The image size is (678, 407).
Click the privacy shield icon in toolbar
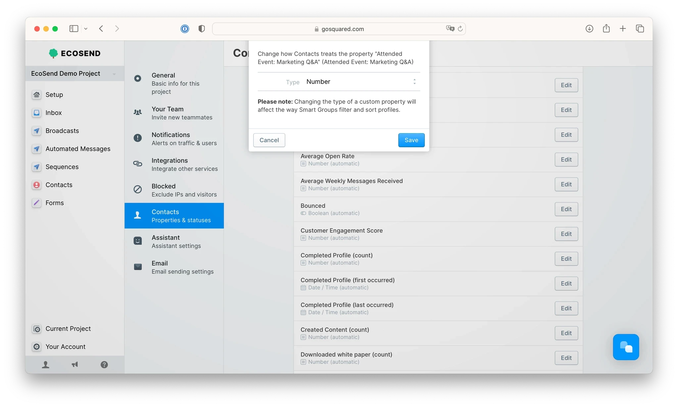[201, 29]
